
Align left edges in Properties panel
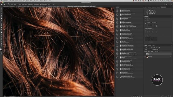pyautogui.click(x=145, y=32)
